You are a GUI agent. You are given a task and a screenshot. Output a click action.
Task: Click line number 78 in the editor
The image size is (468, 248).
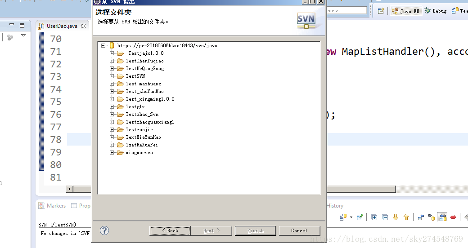56,139
